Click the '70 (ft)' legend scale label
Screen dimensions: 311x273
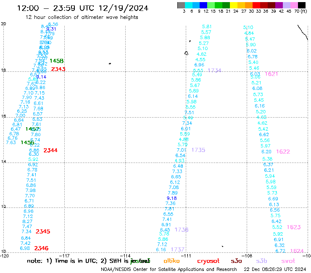click(300, 11)
